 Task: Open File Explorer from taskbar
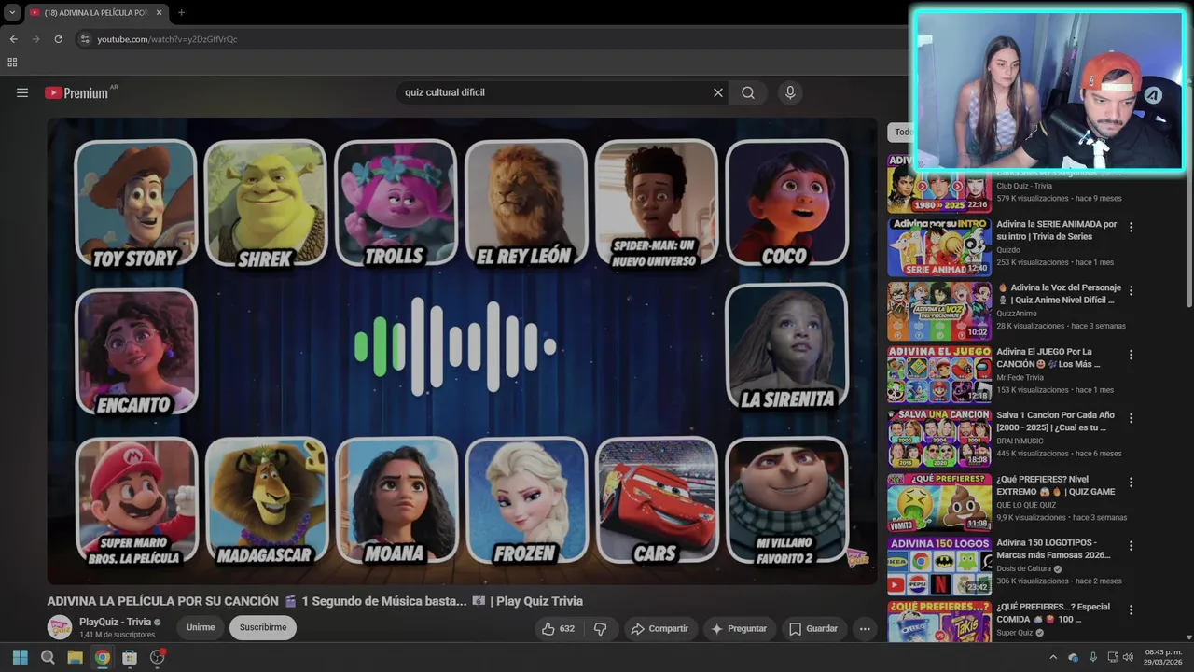click(x=75, y=657)
